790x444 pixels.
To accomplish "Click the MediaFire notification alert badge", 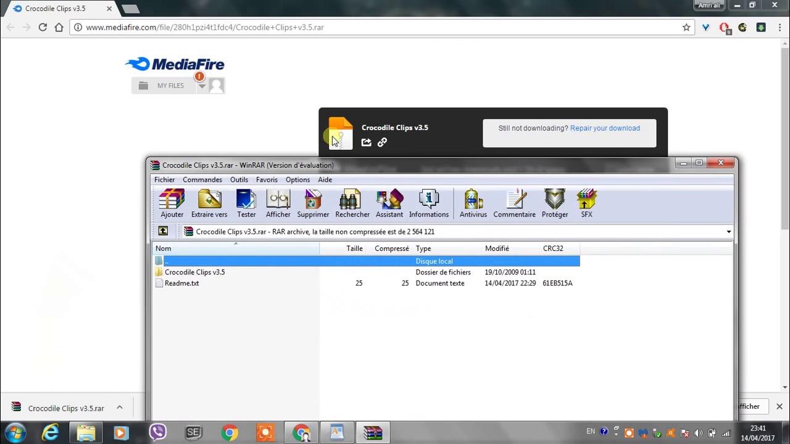I will coord(199,76).
